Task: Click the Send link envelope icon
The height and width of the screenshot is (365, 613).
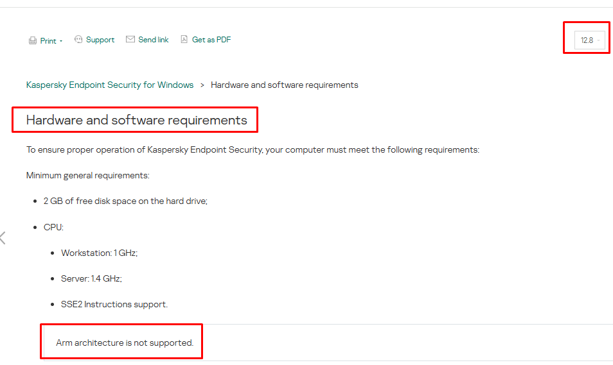Action: 130,40
